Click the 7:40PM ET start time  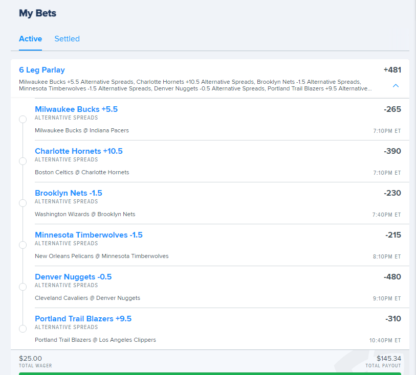pos(386,215)
